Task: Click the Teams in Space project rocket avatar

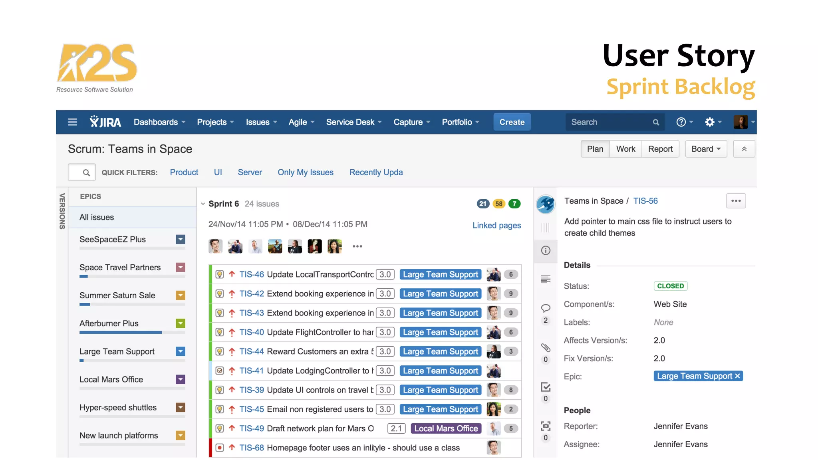Action: pyautogui.click(x=546, y=204)
